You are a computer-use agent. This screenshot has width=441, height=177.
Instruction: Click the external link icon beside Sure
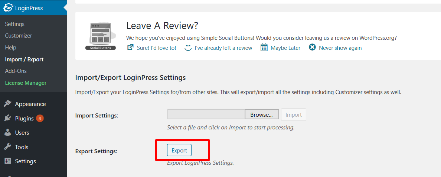click(x=130, y=47)
